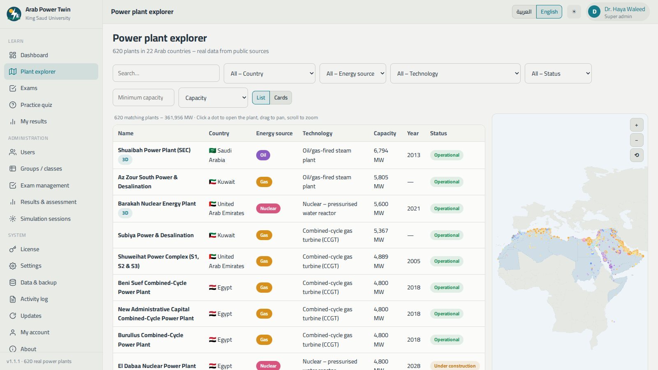Open Shuaibah Power Plant (SEC) row

click(x=299, y=155)
